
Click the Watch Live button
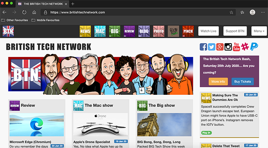click(209, 31)
